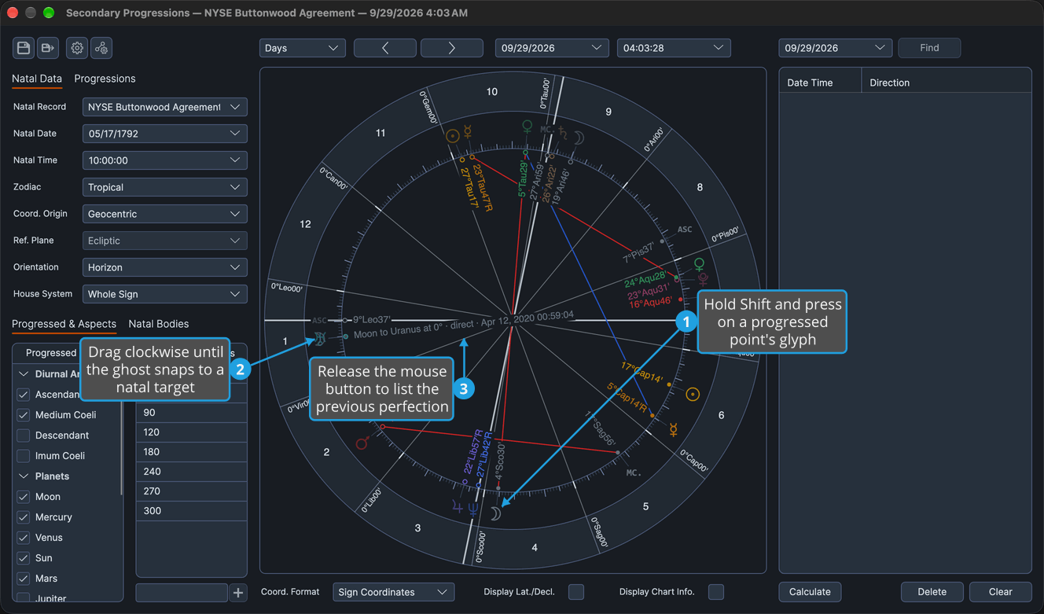
Task: Select the Natal Data tab
Action: 37,79
